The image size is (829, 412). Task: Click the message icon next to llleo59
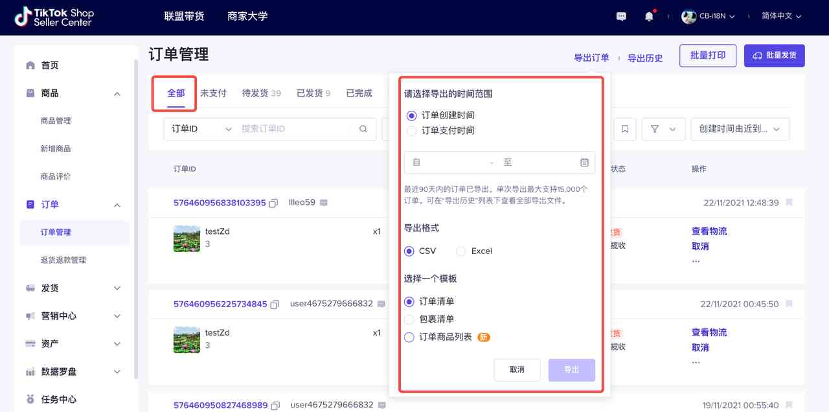coord(324,203)
